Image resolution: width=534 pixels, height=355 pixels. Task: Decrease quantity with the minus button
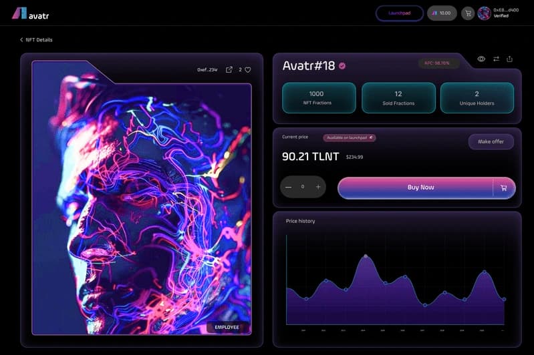pos(288,187)
